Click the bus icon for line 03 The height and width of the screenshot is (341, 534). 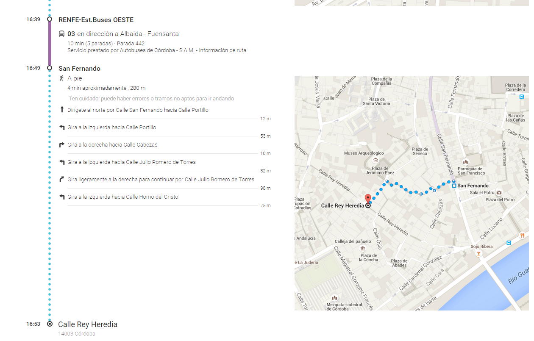click(x=62, y=34)
